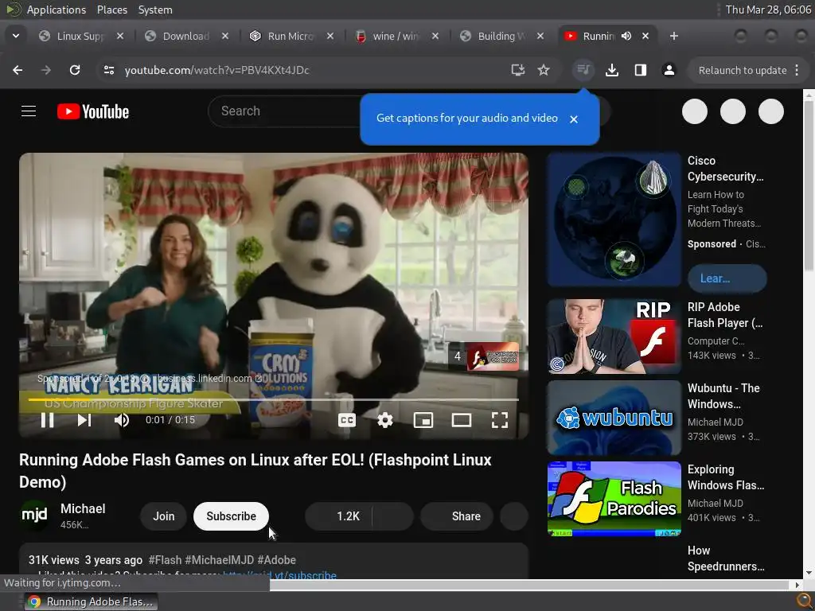Viewport: 815px width, 611px height.
Task: Close the Building W tab
Action: (x=540, y=36)
